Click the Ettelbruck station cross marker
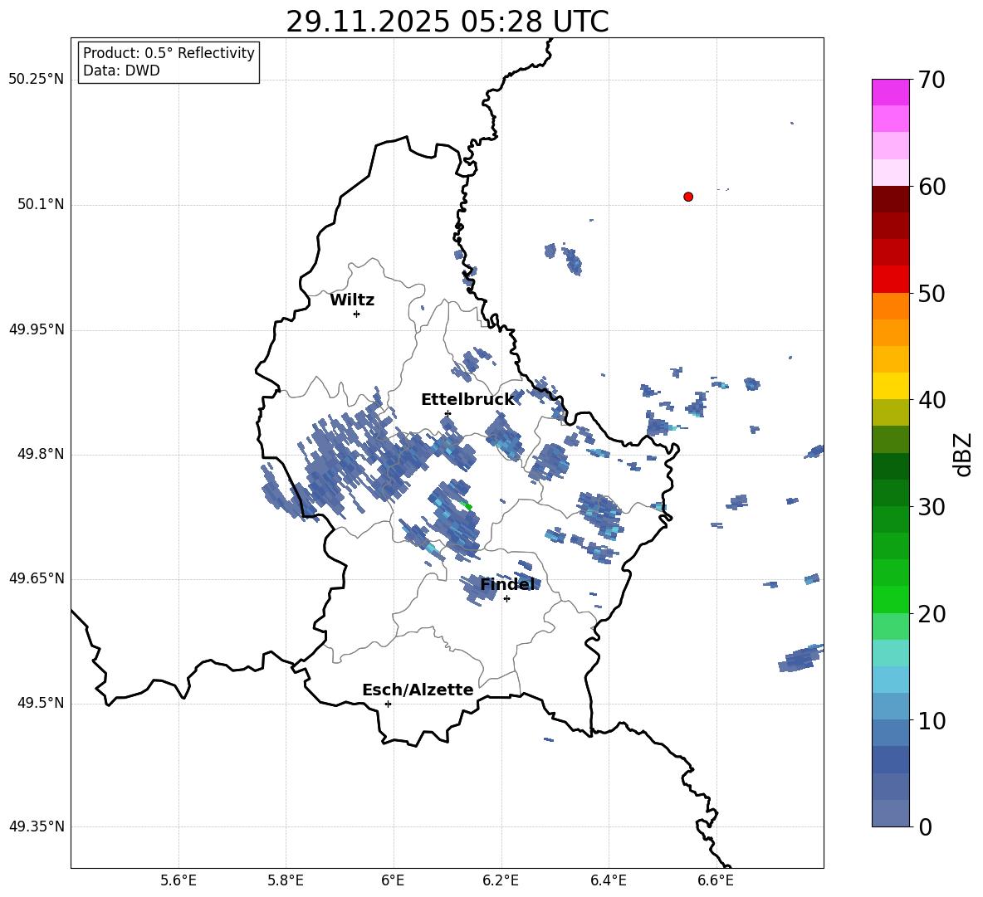983x897 pixels. (x=447, y=413)
